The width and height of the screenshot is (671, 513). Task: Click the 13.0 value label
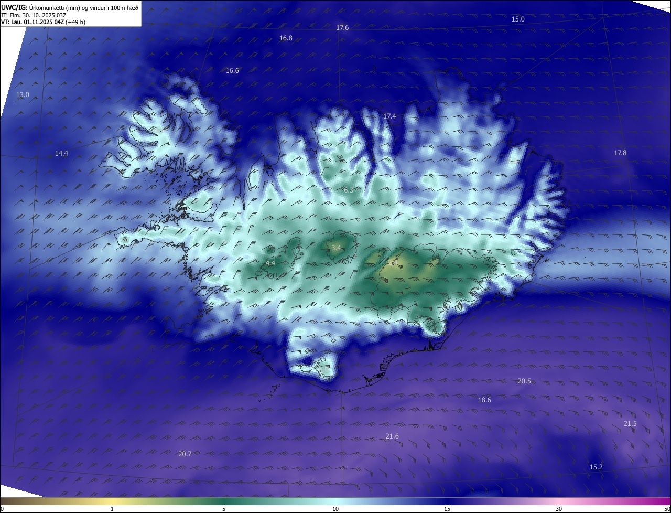[x=23, y=94]
